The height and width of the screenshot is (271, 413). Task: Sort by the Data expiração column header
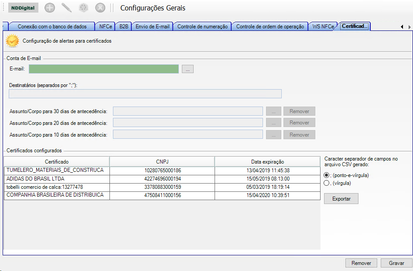[267, 162]
